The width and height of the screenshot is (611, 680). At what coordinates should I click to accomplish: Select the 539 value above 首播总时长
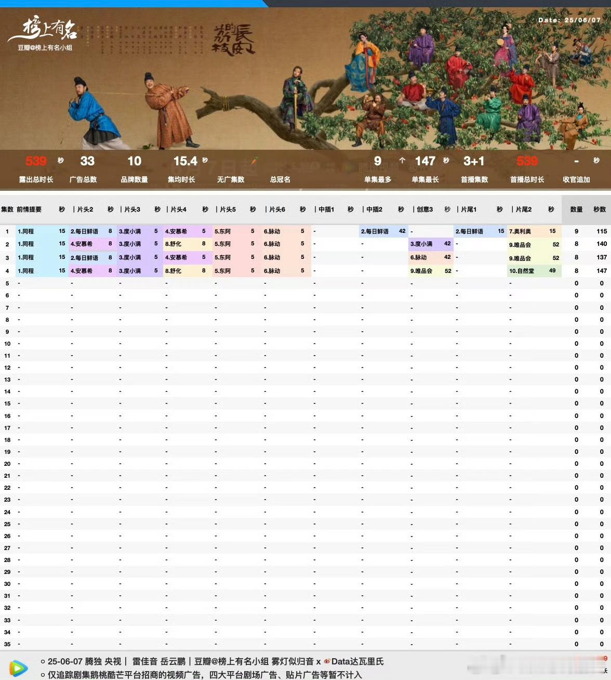(x=527, y=161)
